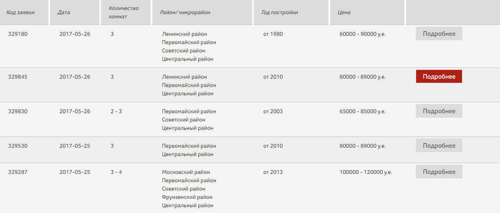Click Количество комнат column header
The width and height of the screenshot is (500, 213).
(x=123, y=12)
